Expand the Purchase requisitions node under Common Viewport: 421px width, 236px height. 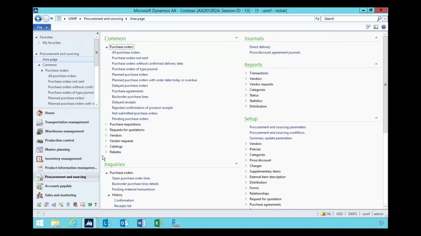[106, 125]
